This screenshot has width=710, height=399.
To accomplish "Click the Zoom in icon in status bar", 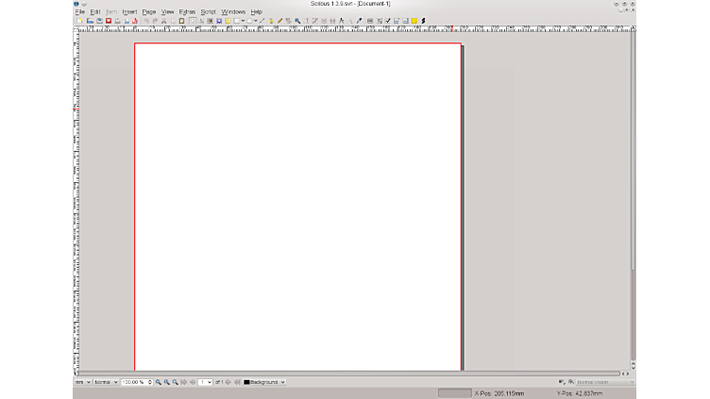I will coord(175,382).
